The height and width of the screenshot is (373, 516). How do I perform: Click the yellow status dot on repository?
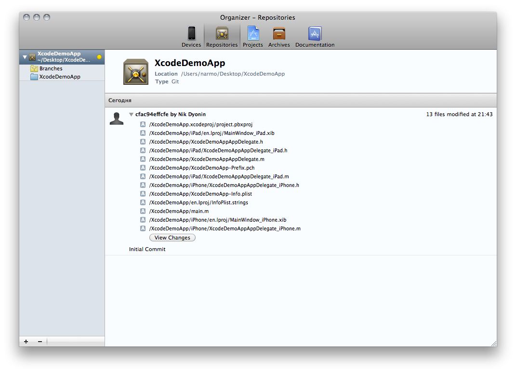click(99, 57)
